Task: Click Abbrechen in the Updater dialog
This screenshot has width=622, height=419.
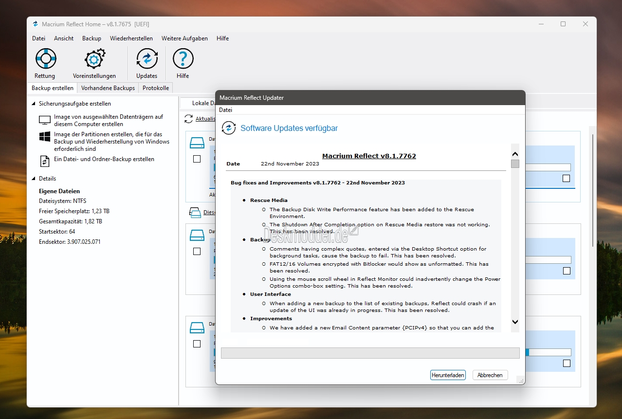Action: click(x=490, y=375)
